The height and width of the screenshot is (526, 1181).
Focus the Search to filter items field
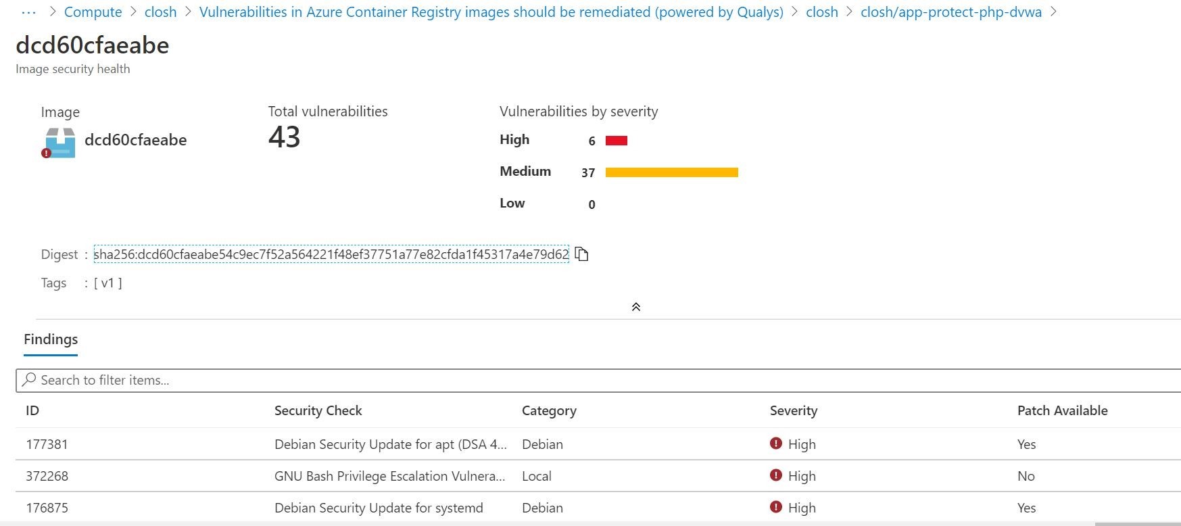598,381
